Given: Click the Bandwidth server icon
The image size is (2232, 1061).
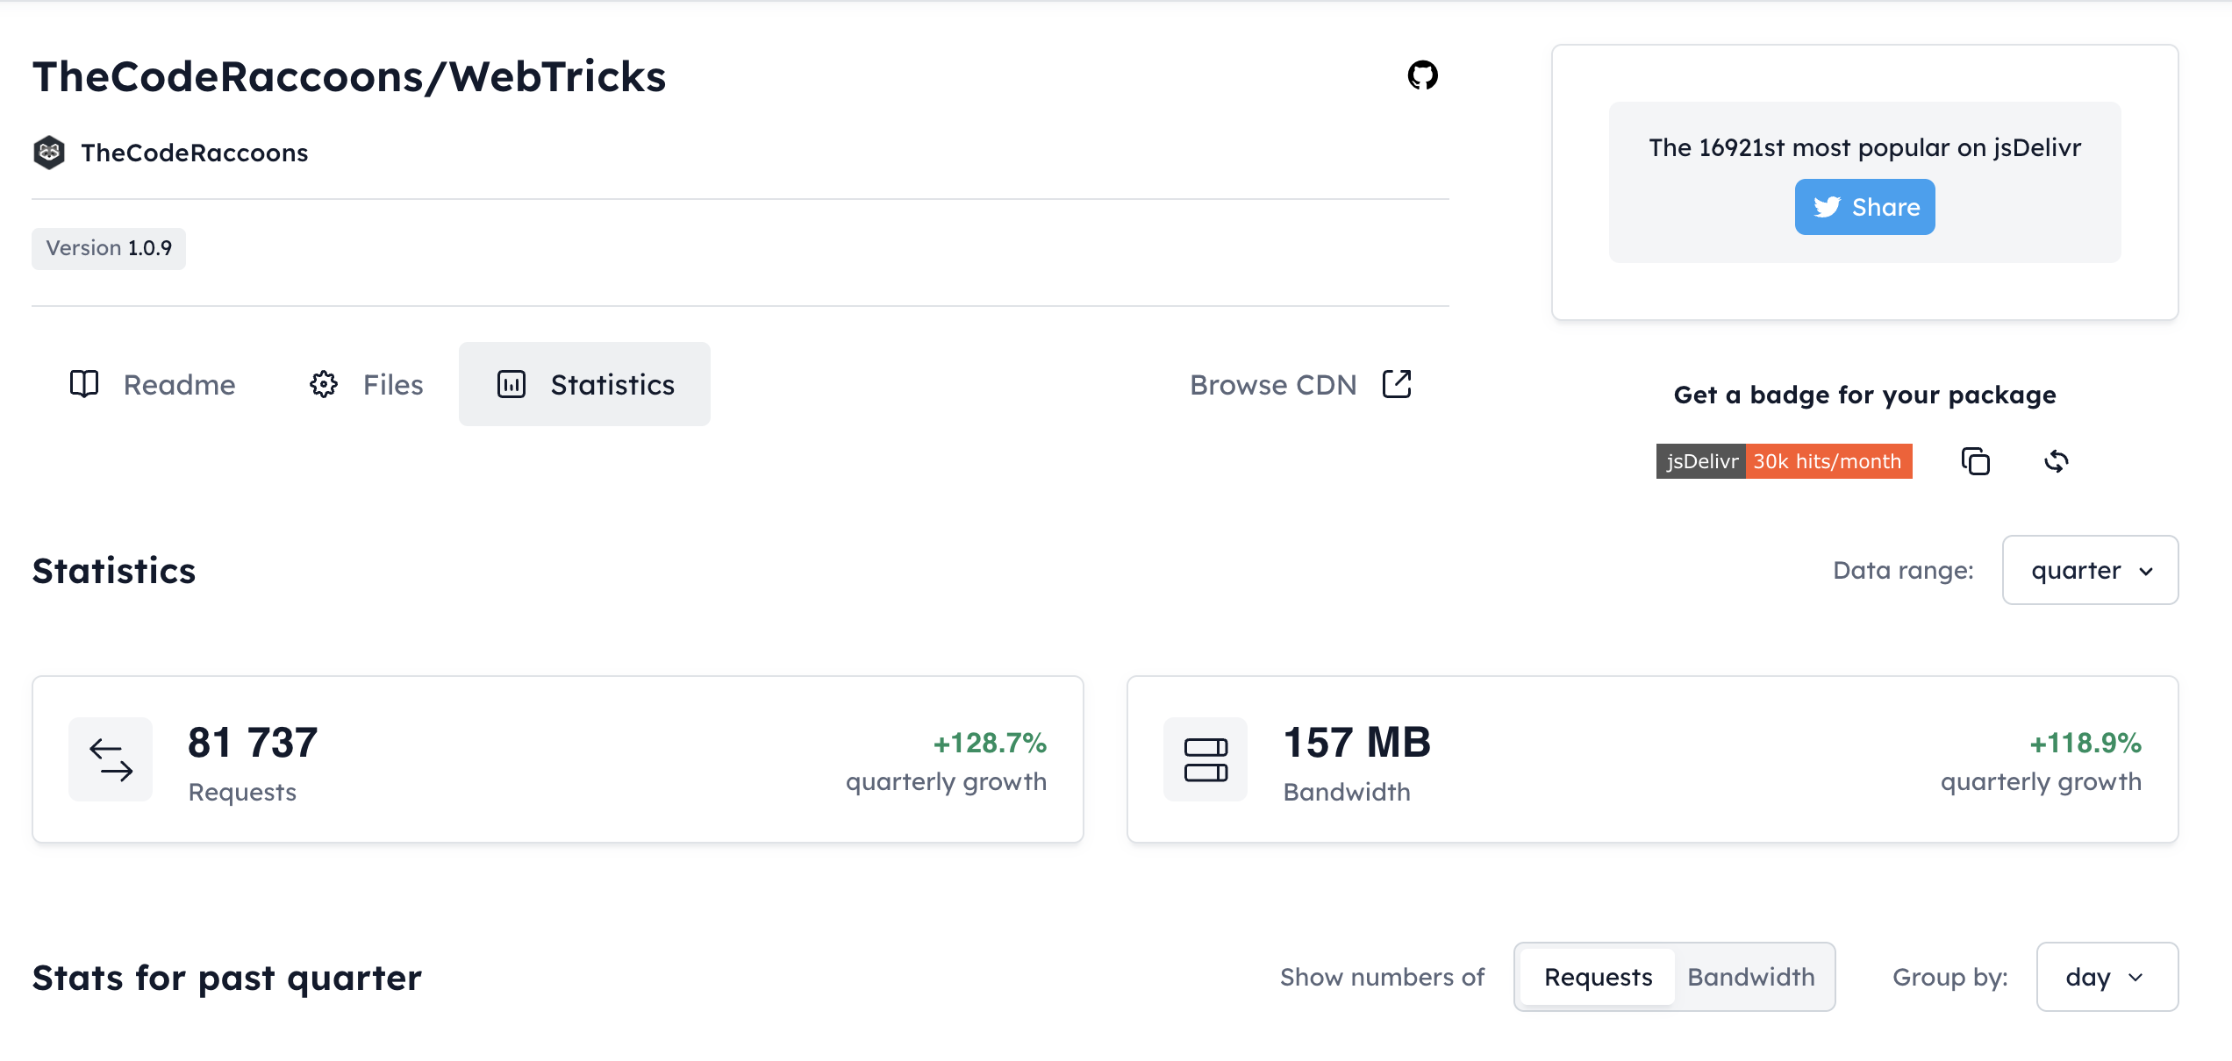Looking at the screenshot, I should point(1205,759).
